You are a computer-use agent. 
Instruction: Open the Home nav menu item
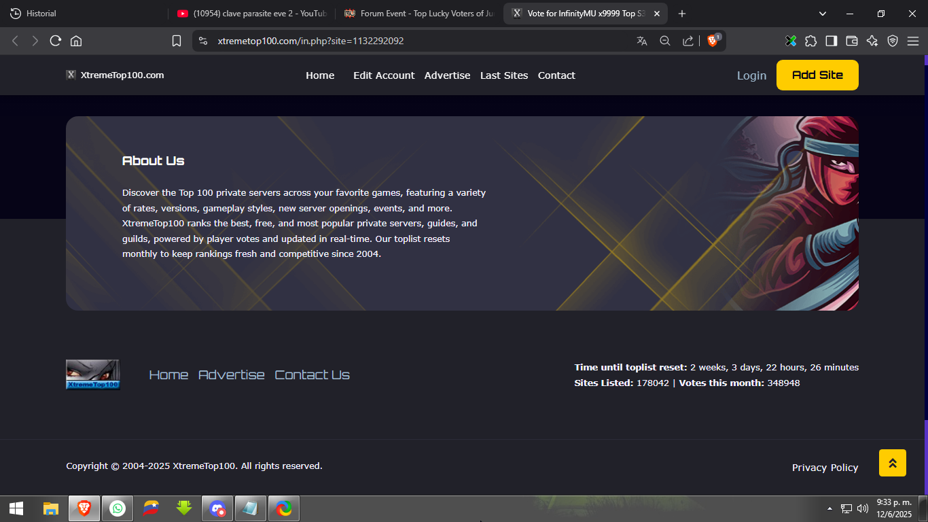click(x=320, y=75)
